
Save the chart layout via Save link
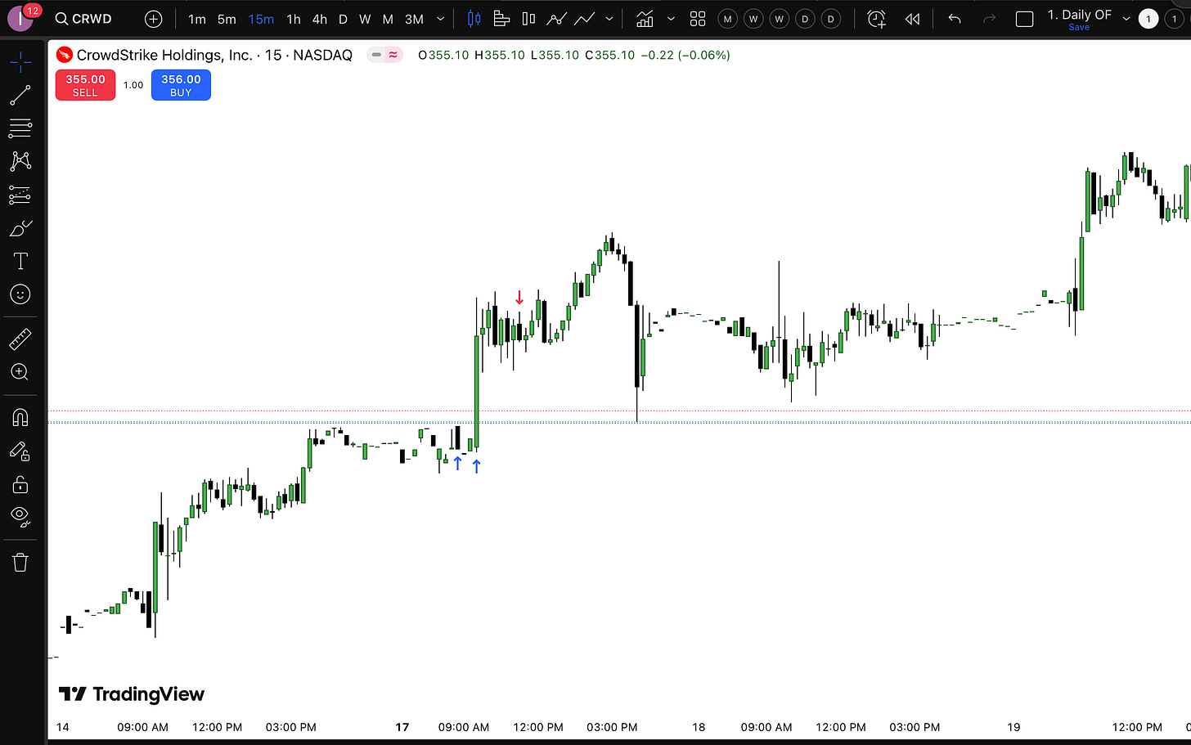tap(1079, 28)
